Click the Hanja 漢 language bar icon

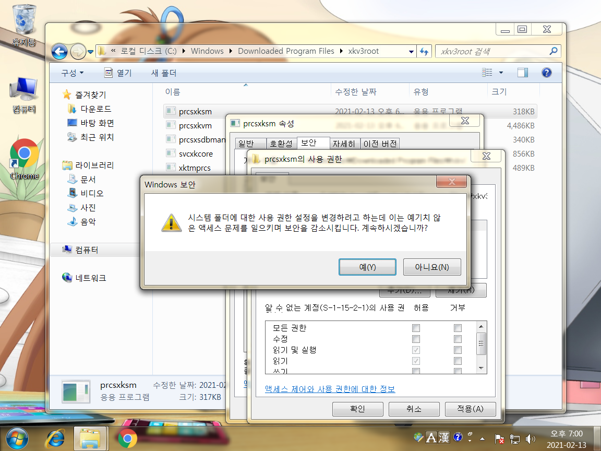tap(444, 437)
